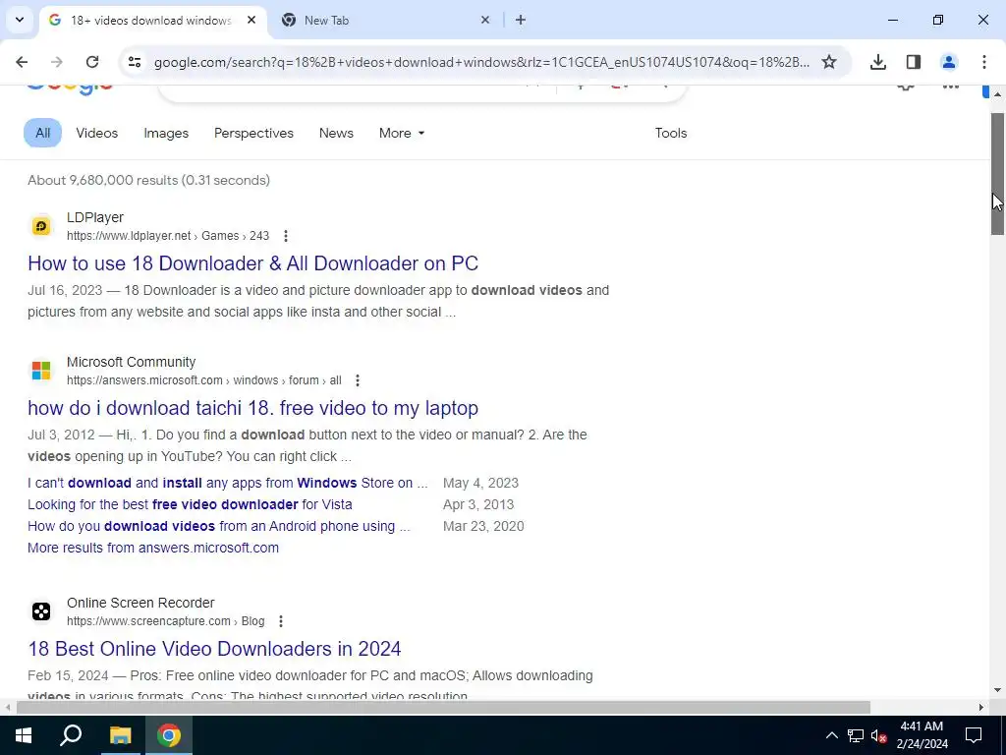
Task: Click the horizontal scrollbar thumb
Action: click(x=443, y=707)
